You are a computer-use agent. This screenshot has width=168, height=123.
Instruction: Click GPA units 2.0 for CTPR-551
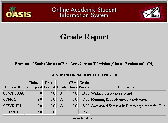73,100
